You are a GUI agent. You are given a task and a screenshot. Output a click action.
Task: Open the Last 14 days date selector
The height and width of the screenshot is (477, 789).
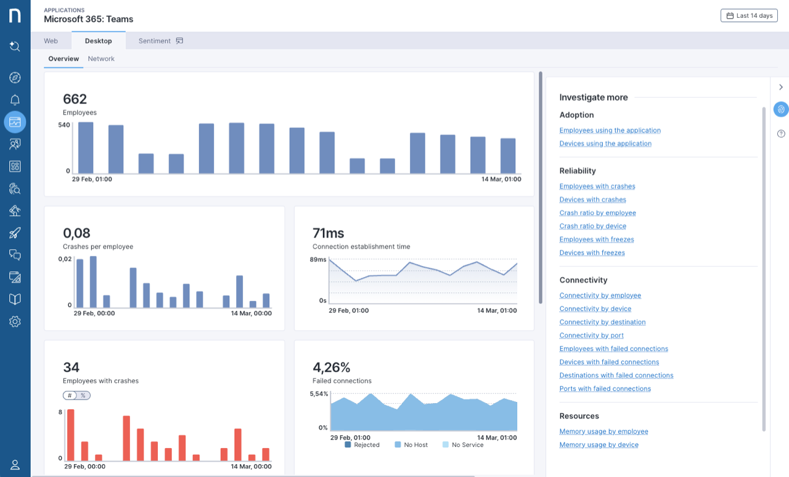(x=749, y=15)
